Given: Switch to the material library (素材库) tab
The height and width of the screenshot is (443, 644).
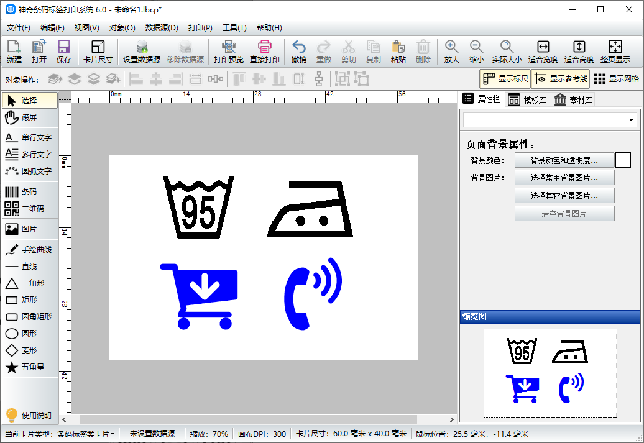Looking at the screenshot, I should click(x=573, y=100).
